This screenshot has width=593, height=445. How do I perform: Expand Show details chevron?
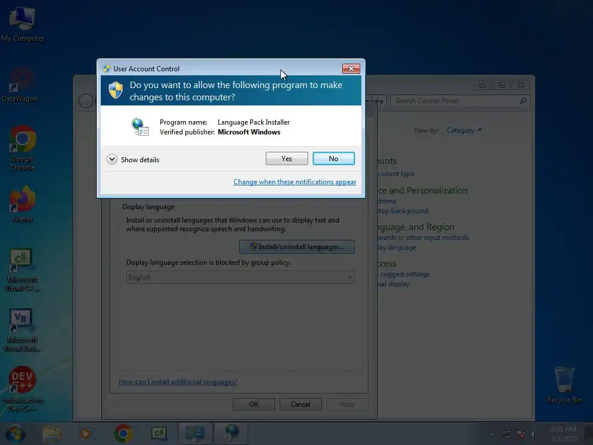[x=112, y=159]
